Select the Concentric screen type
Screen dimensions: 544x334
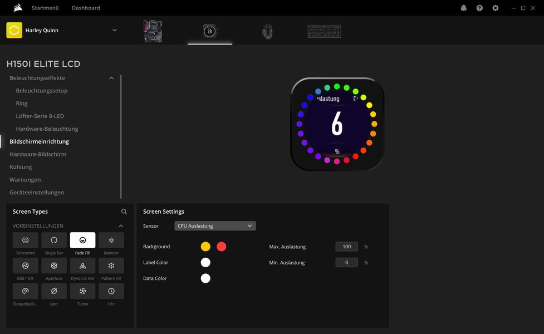25,240
